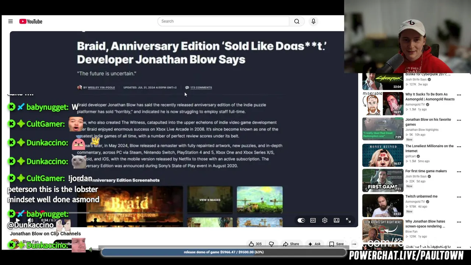The height and width of the screenshot is (265, 471).
Task: Click the Ask button
Action: (314, 244)
